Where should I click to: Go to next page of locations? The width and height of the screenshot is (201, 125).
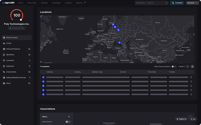(192, 67)
